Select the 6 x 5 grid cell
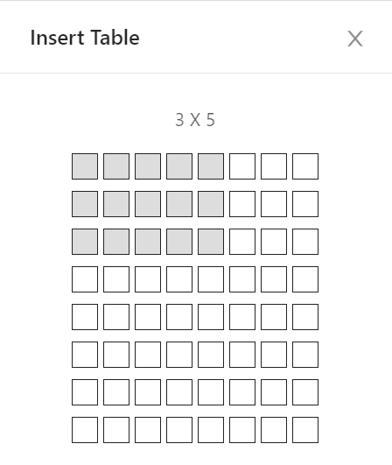This screenshot has width=392, height=465. (211, 355)
